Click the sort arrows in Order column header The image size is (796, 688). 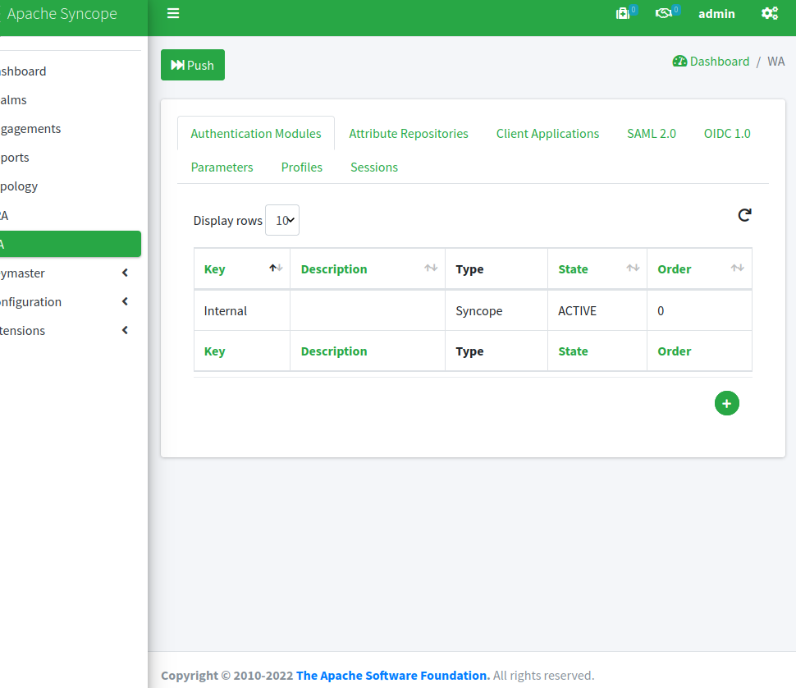click(x=738, y=268)
